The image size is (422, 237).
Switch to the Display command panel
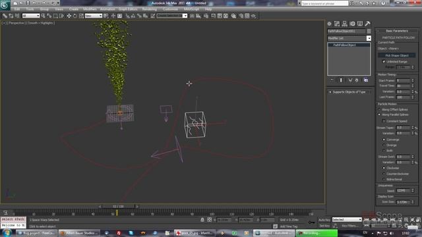[x=360, y=24]
